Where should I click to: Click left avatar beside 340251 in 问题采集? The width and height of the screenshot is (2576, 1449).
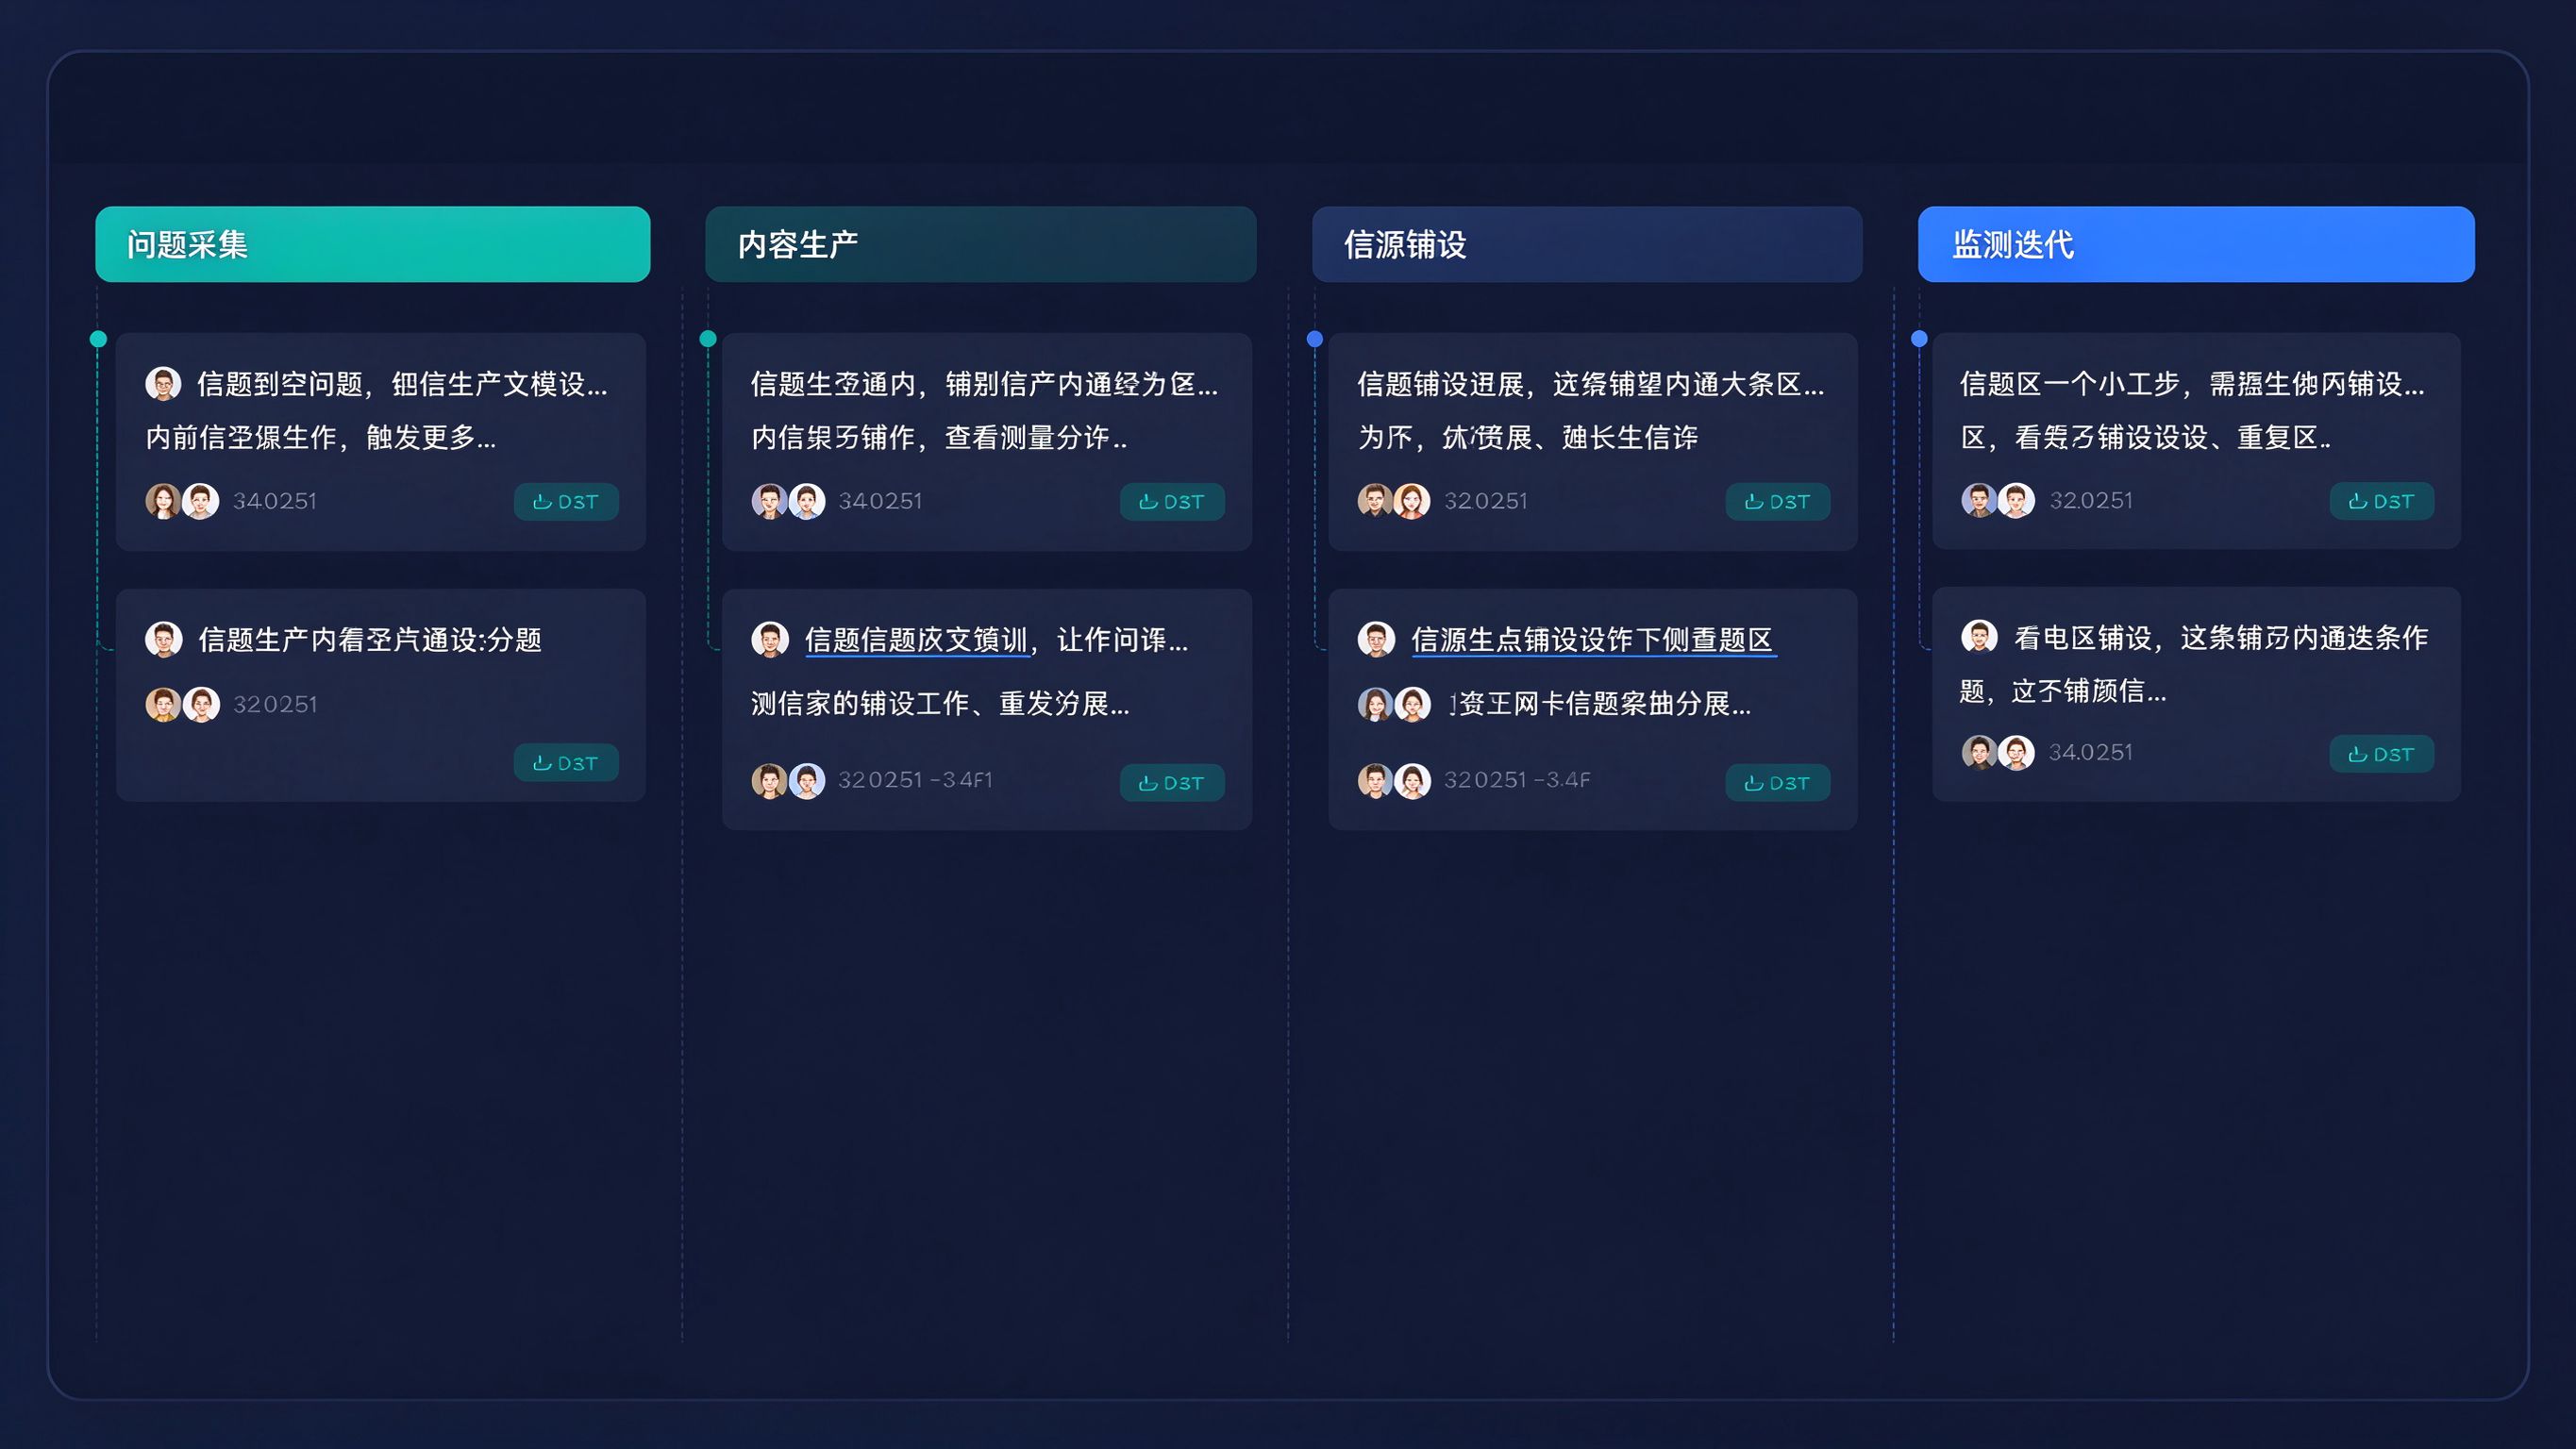point(163,501)
